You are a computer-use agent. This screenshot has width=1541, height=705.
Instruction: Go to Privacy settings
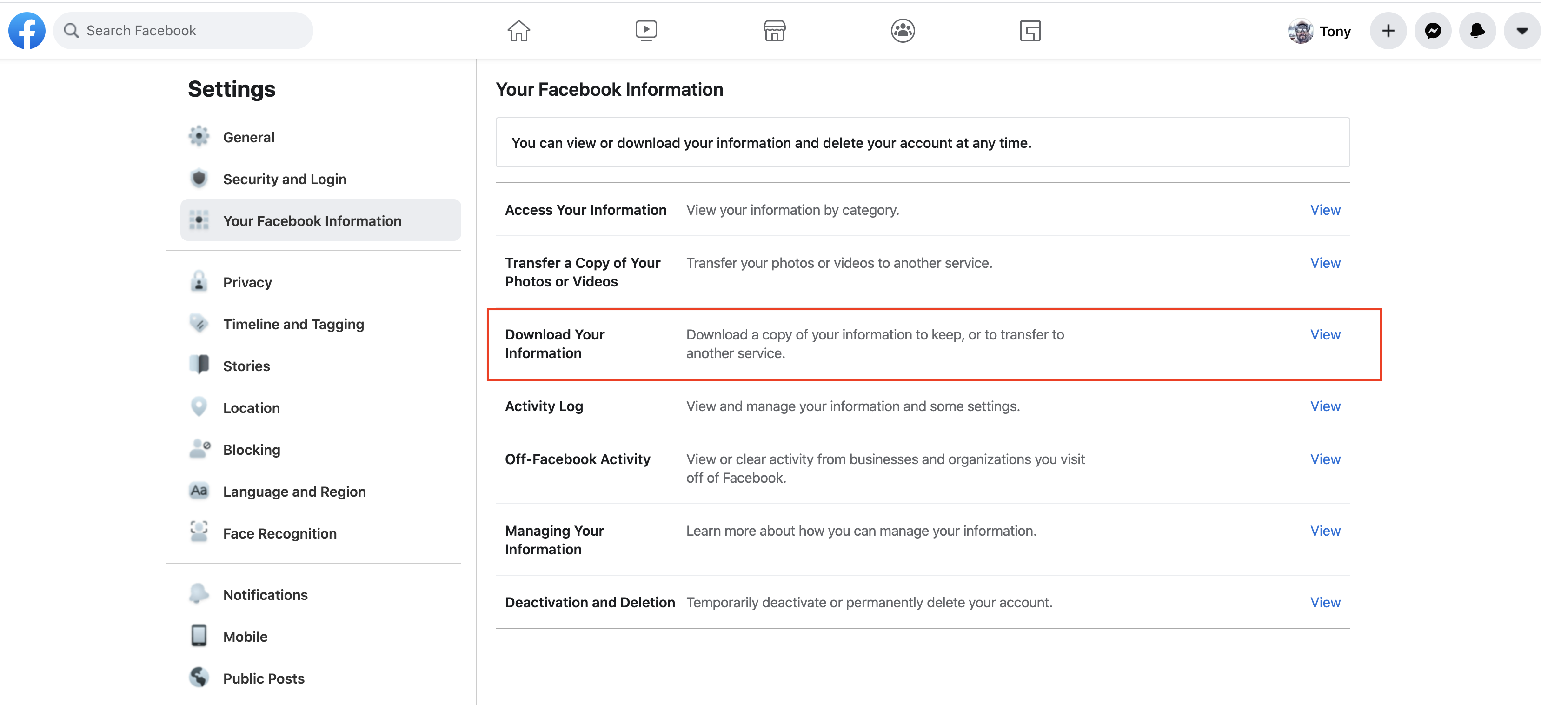[247, 282]
